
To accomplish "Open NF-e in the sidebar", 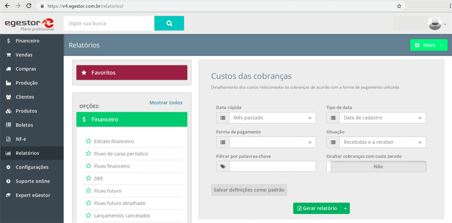I will click(x=32, y=139).
